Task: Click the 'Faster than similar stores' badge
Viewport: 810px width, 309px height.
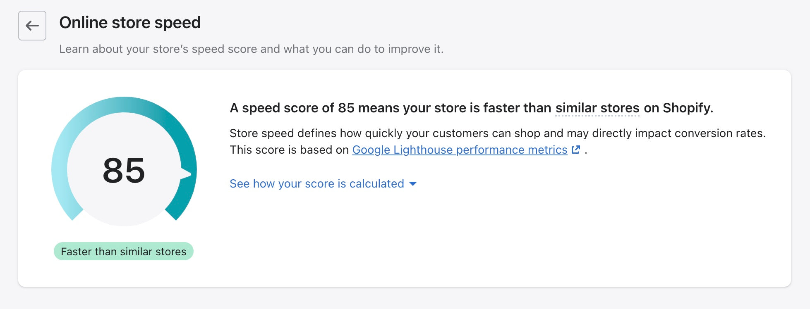Action: point(124,252)
